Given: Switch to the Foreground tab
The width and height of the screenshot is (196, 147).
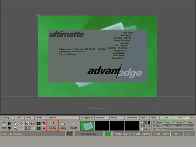Looking at the screenshot, I should [87, 118].
